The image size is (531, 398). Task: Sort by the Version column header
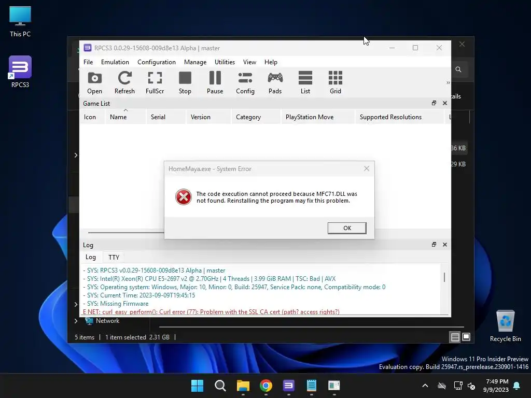(x=208, y=117)
